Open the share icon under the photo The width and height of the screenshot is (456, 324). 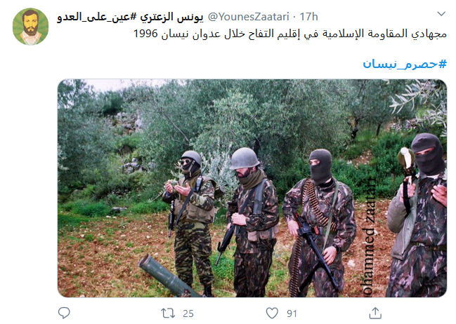[x=375, y=313]
